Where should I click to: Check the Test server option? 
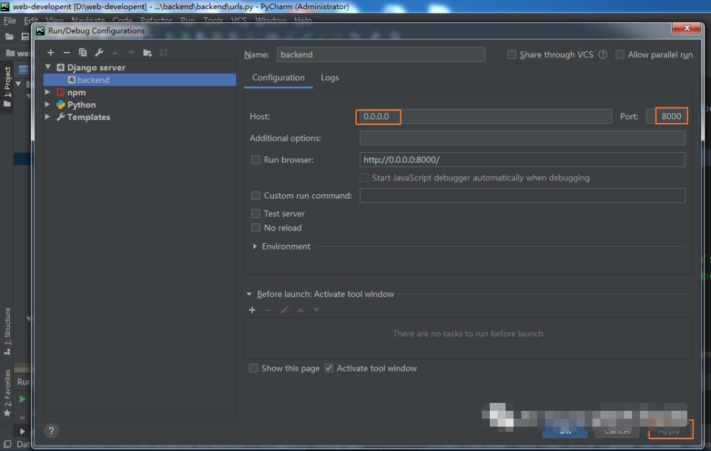point(255,213)
